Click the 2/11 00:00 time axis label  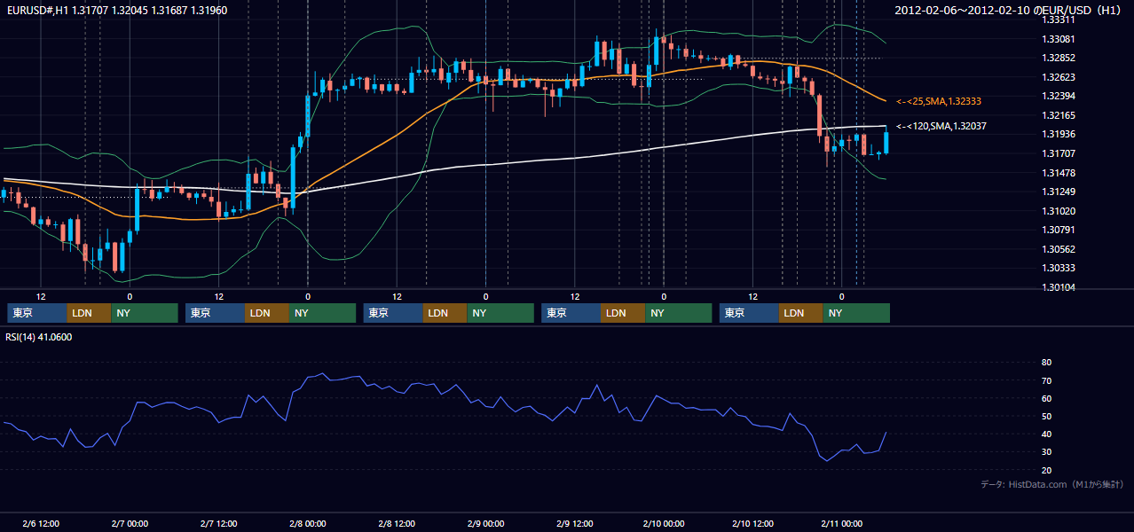click(842, 523)
